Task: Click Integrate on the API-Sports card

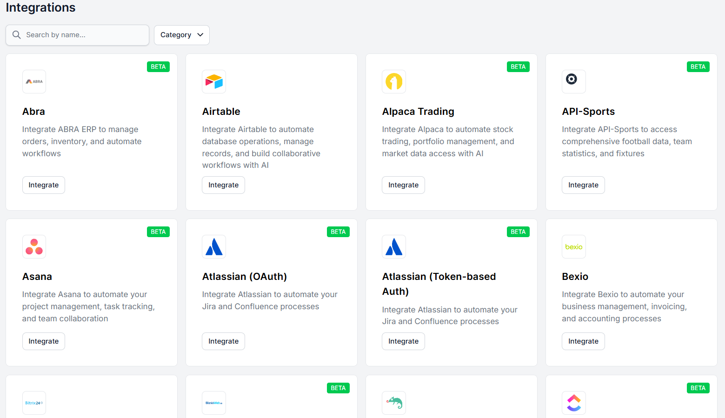Action: pos(584,185)
